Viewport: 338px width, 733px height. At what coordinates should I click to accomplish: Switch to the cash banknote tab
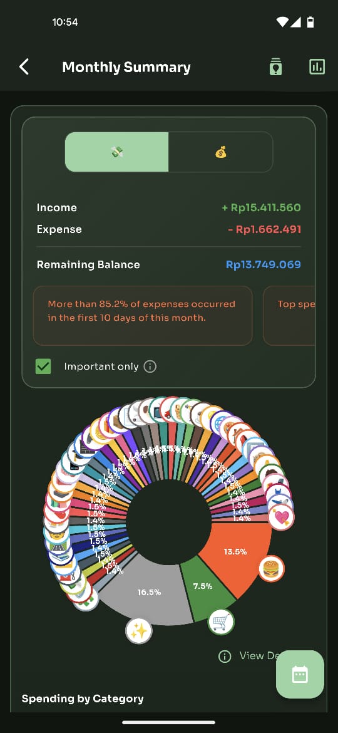coord(116,152)
